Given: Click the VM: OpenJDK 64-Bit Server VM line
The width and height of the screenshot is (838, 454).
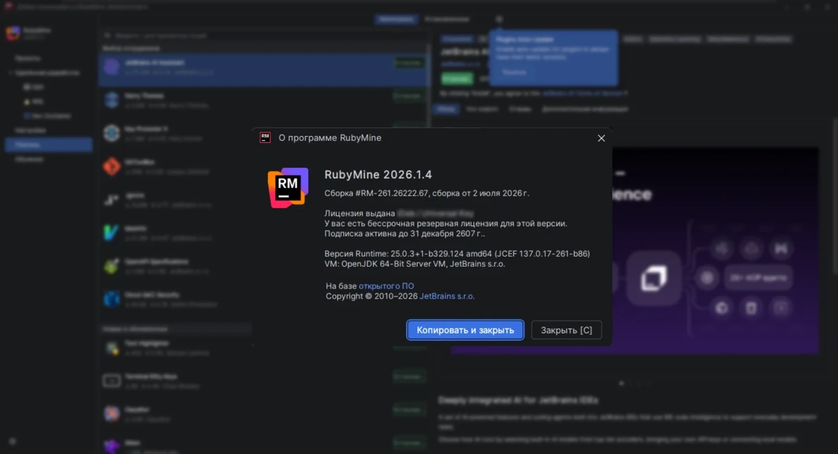Looking at the screenshot, I should 415,264.
